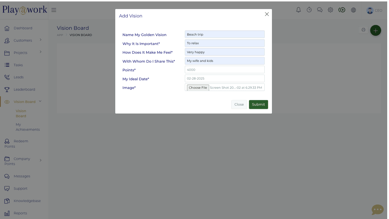Click the globe language icon
This screenshot has width=389, height=219.
click(353, 10)
